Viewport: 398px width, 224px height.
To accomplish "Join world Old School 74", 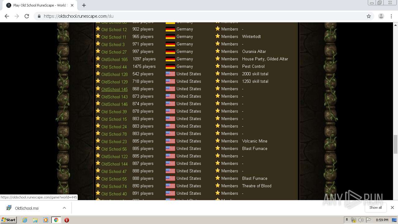I will pos(114,186).
